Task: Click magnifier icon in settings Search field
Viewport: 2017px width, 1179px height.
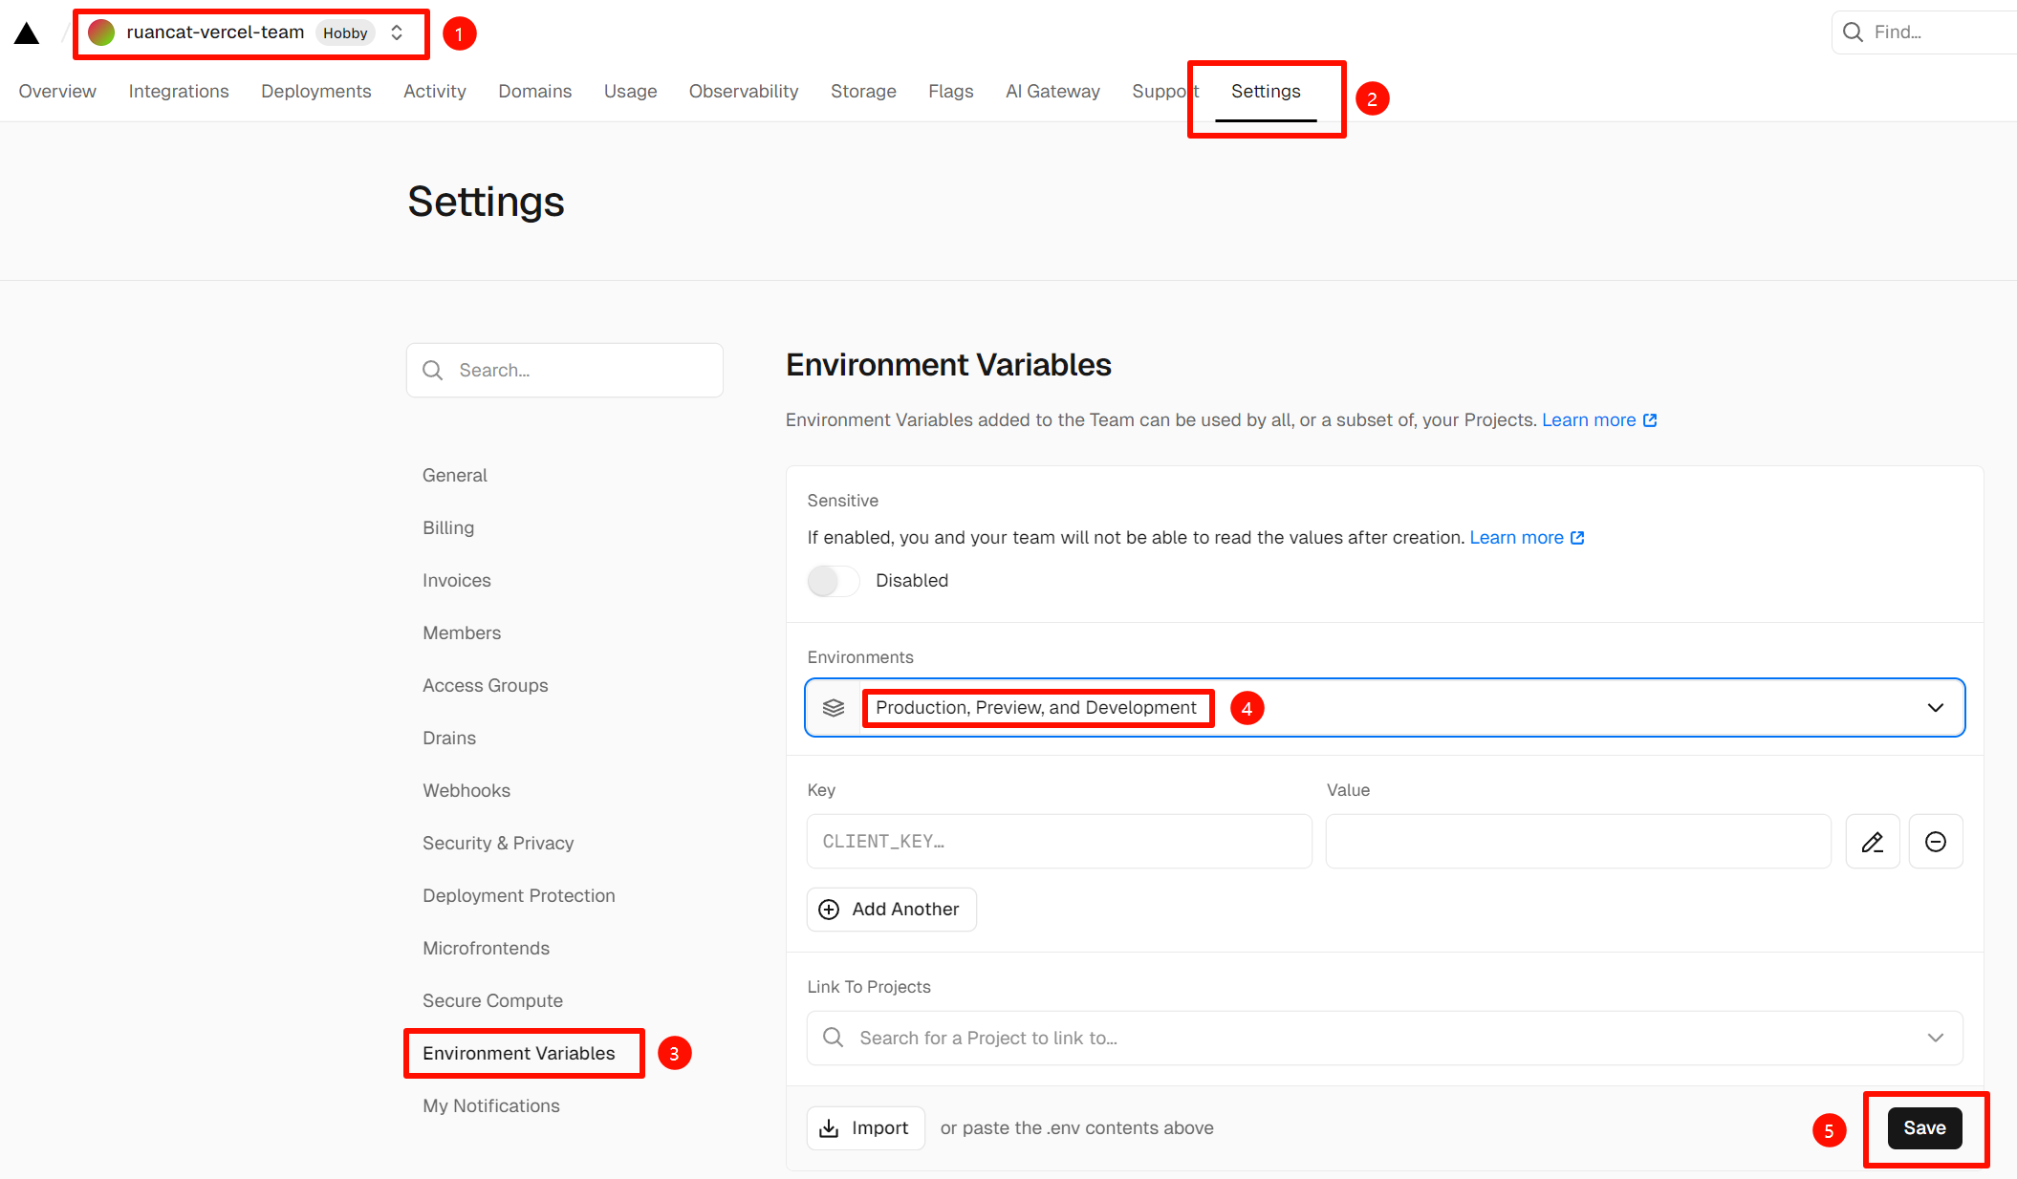Action: click(433, 371)
